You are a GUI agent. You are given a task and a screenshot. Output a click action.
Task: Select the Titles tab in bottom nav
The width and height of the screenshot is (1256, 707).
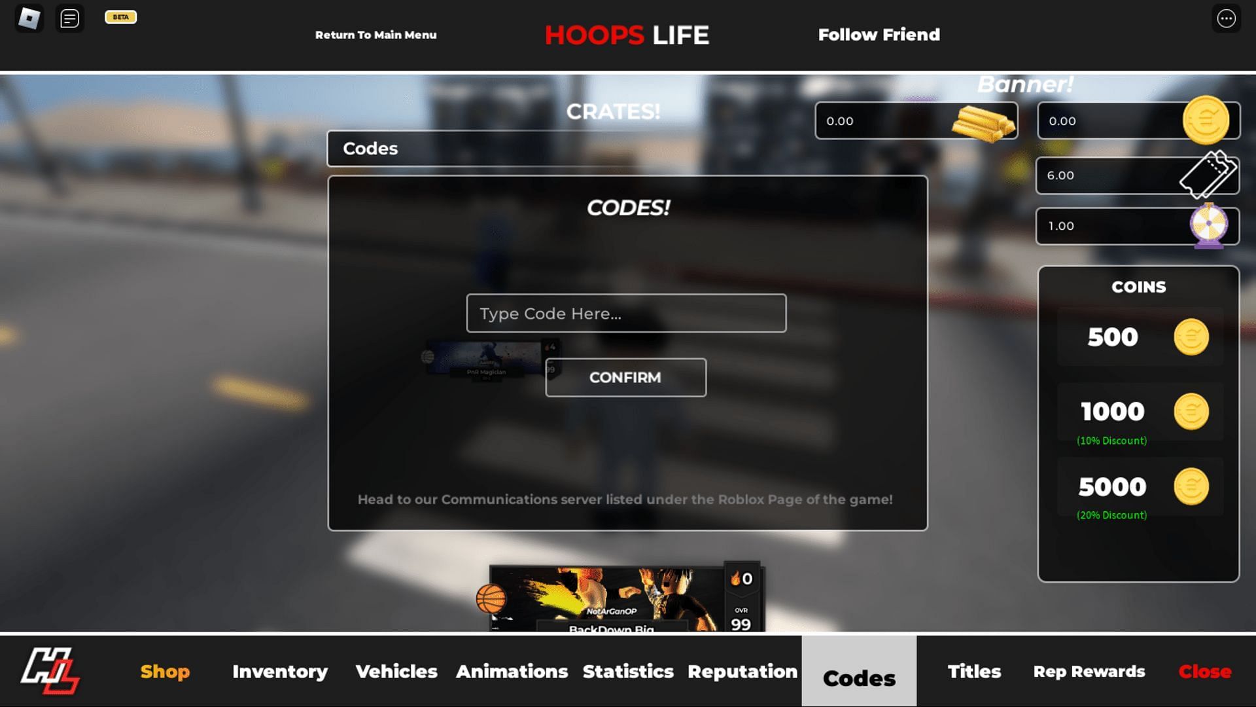pyautogui.click(x=974, y=671)
